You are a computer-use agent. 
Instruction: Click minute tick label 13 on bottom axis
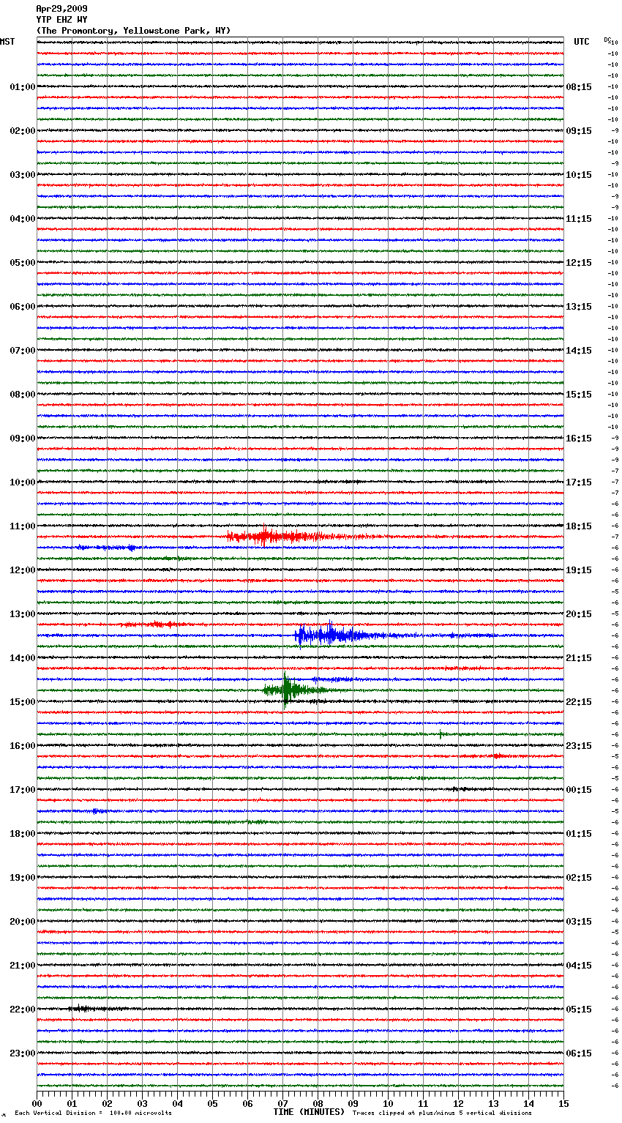(x=493, y=1103)
